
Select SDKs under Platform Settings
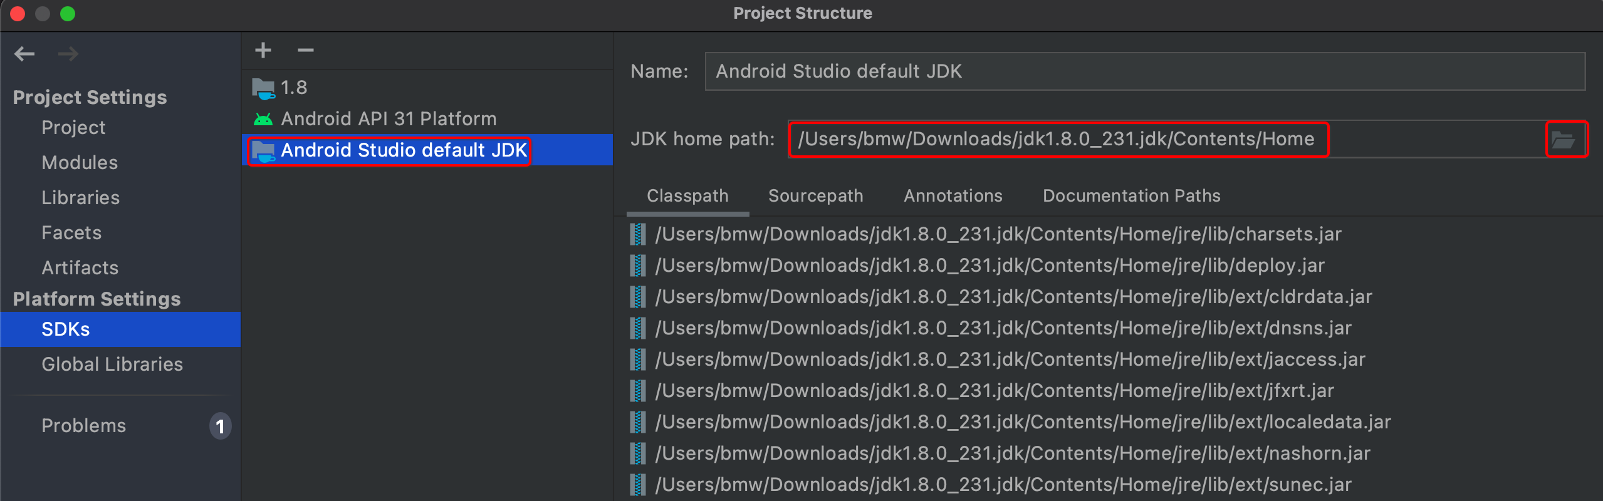coord(120,329)
